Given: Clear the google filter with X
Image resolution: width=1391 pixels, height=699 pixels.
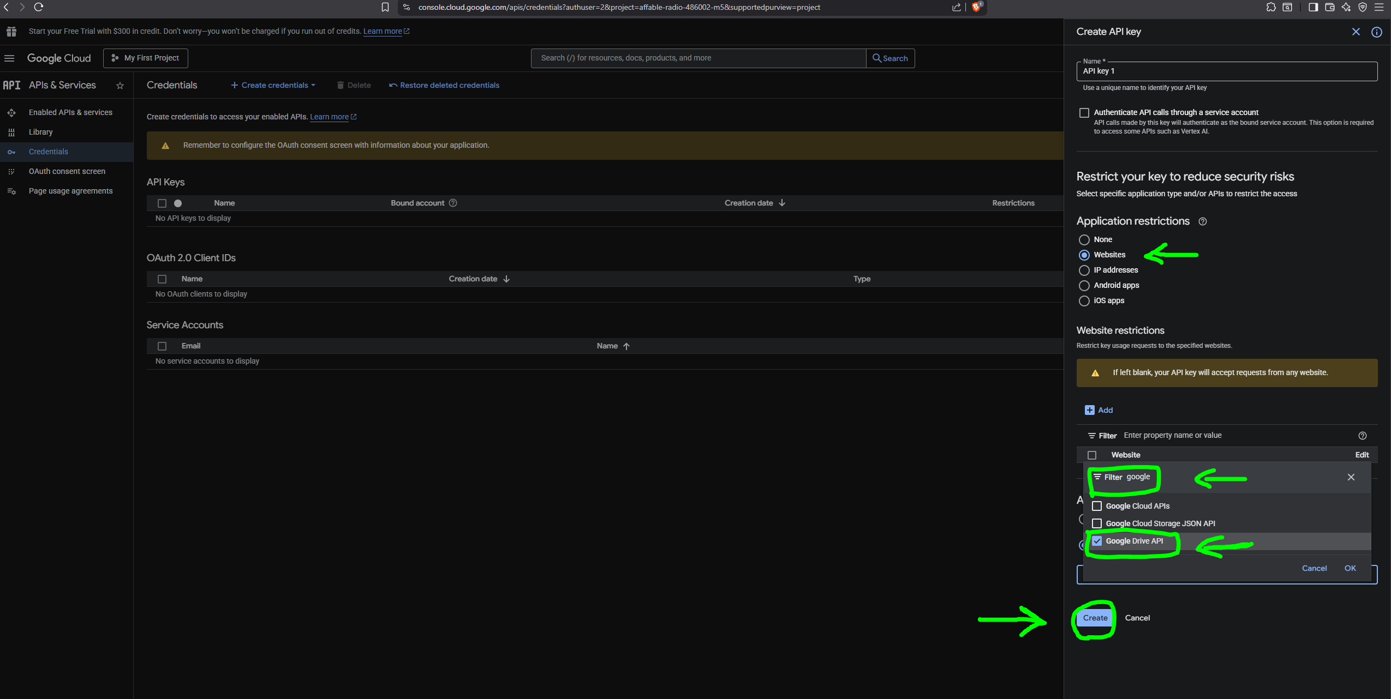Looking at the screenshot, I should 1351,477.
